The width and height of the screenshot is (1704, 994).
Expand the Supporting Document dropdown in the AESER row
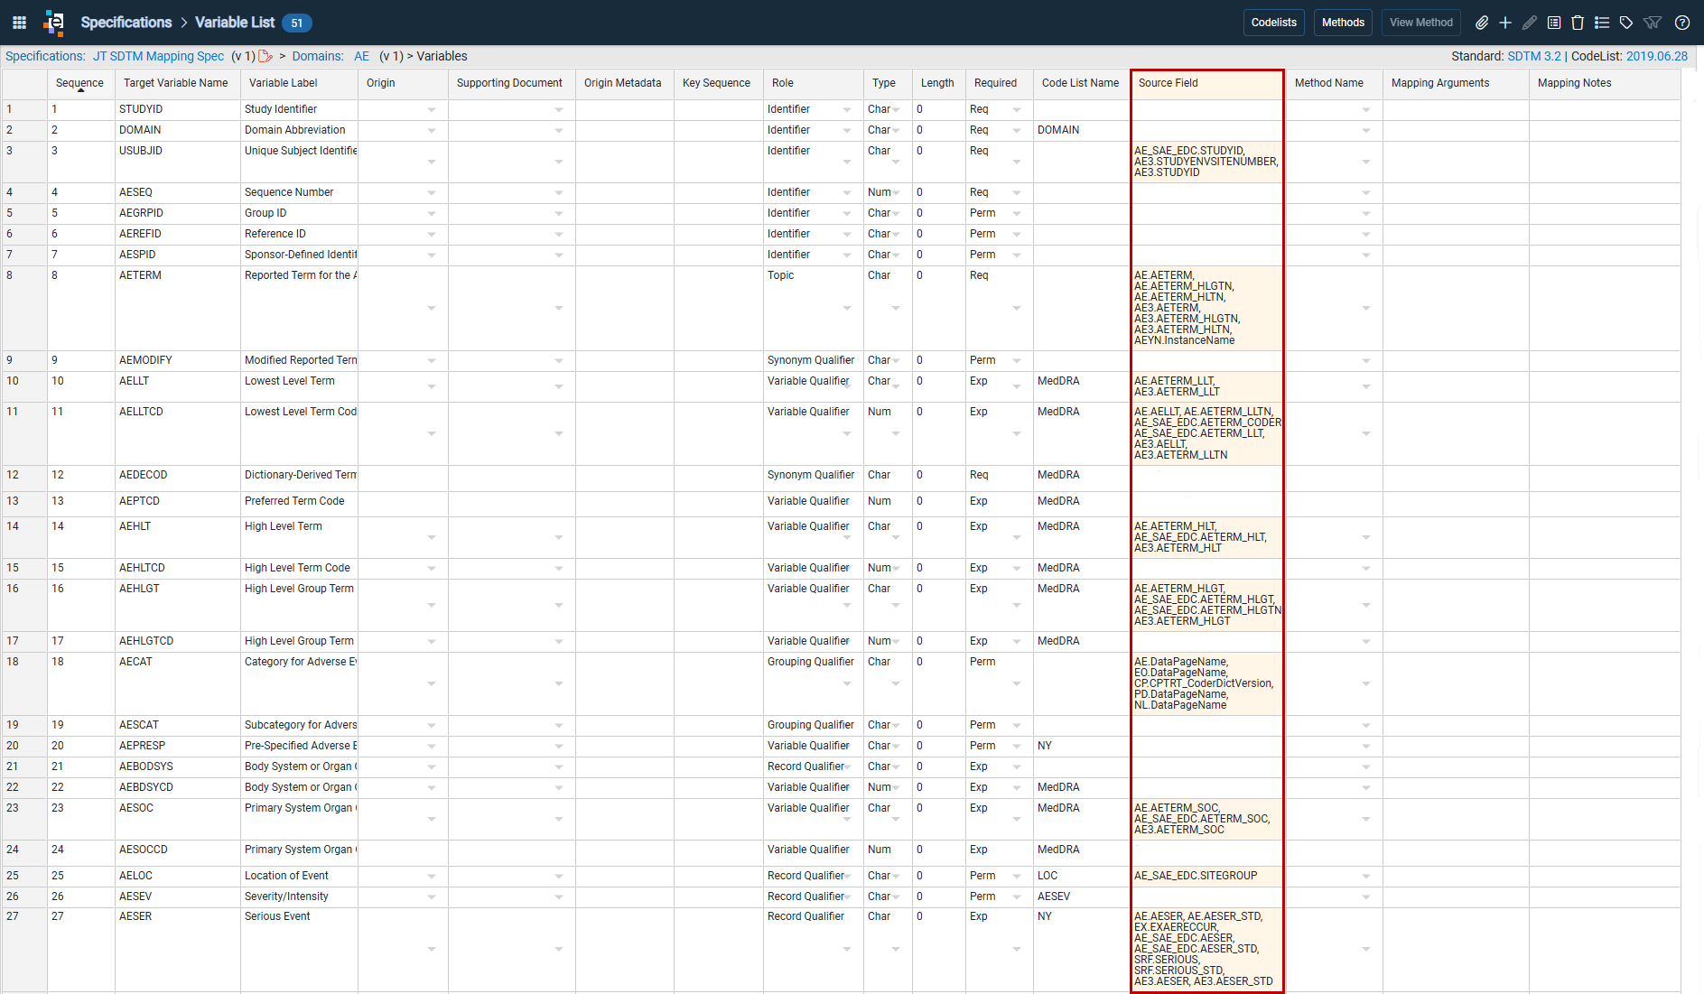pos(559,950)
